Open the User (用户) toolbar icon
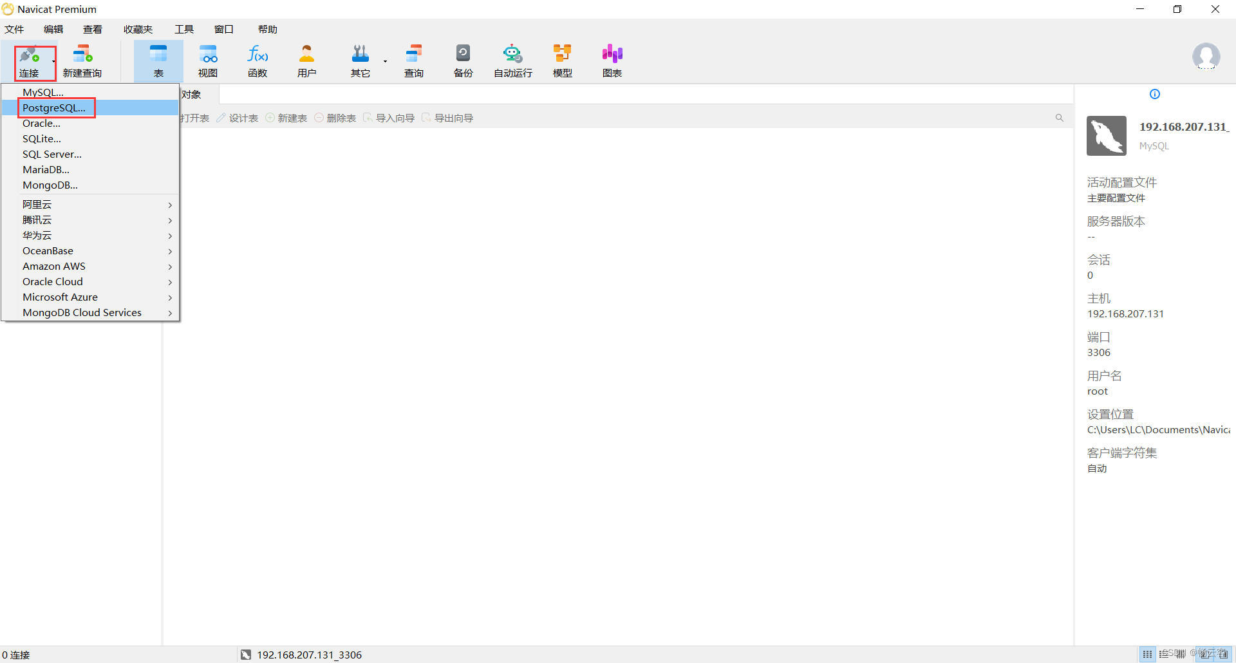 (x=306, y=62)
